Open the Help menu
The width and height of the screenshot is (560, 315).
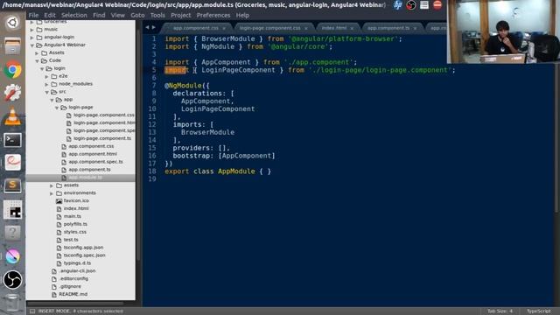242,16
